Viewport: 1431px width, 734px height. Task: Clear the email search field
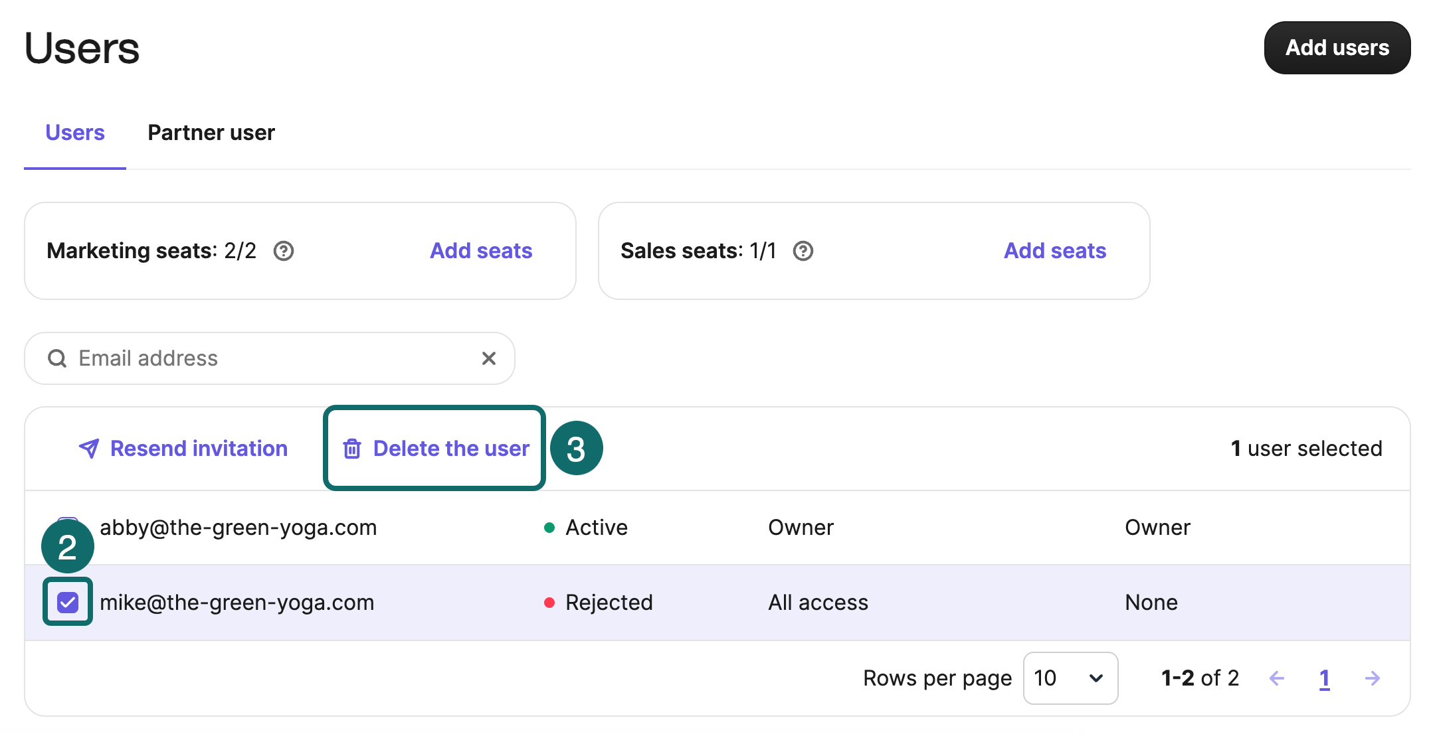pyautogui.click(x=488, y=358)
